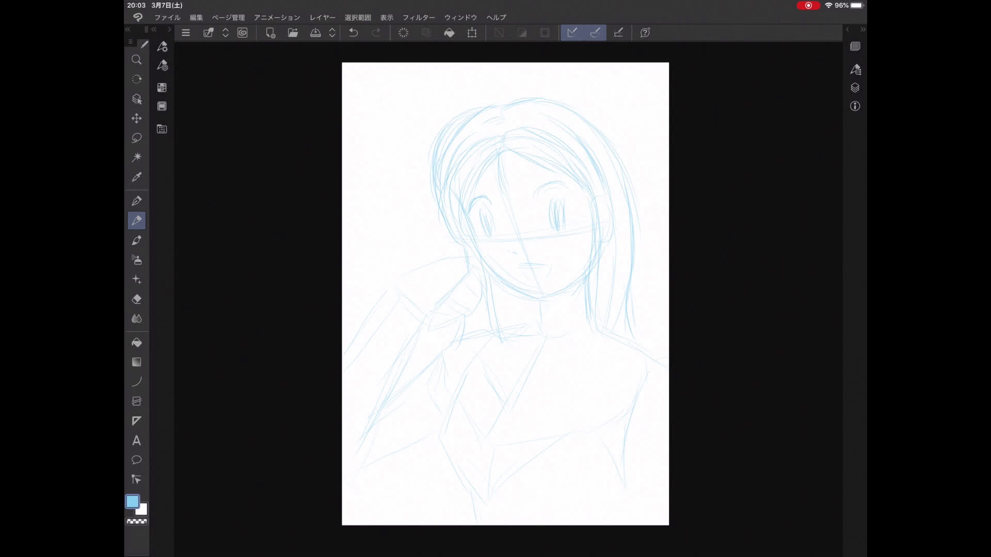
Task: Select the Auto select magic wand tool
Action: coord(136,157)
